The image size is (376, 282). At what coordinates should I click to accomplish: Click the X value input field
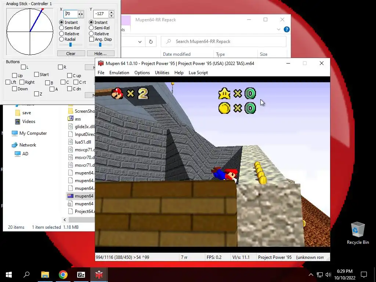click(71, 14)
